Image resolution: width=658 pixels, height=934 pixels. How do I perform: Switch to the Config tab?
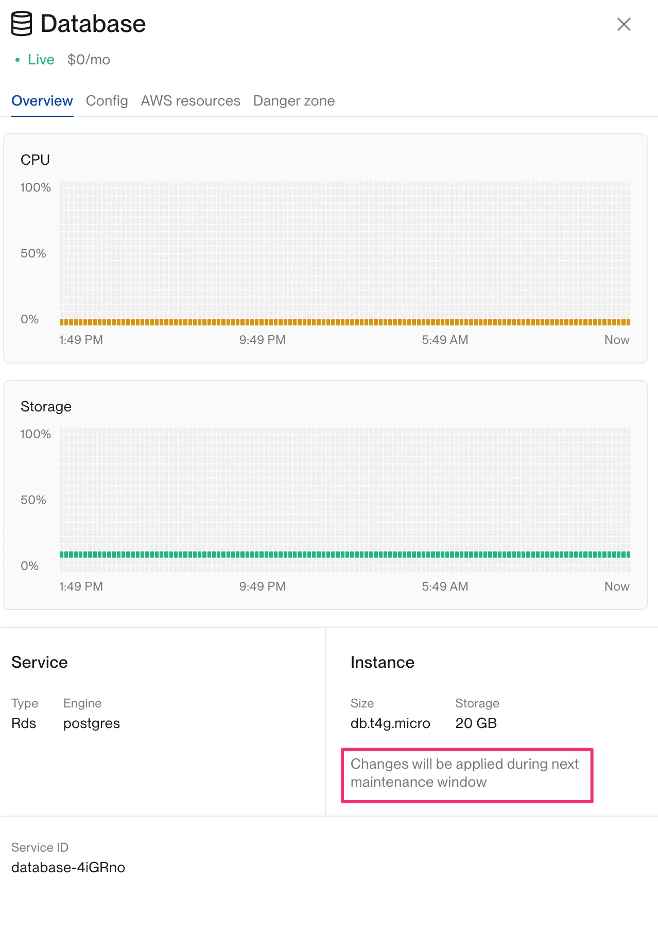tap(107, 101)
